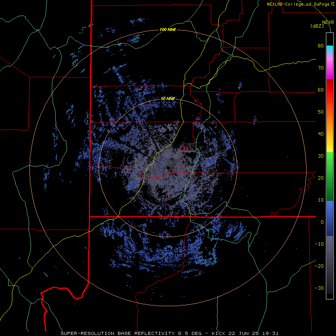Viewport: 336px width, 336px height.
Task: Click the 50 dBZ scale value
Action: tap(321, 112)
